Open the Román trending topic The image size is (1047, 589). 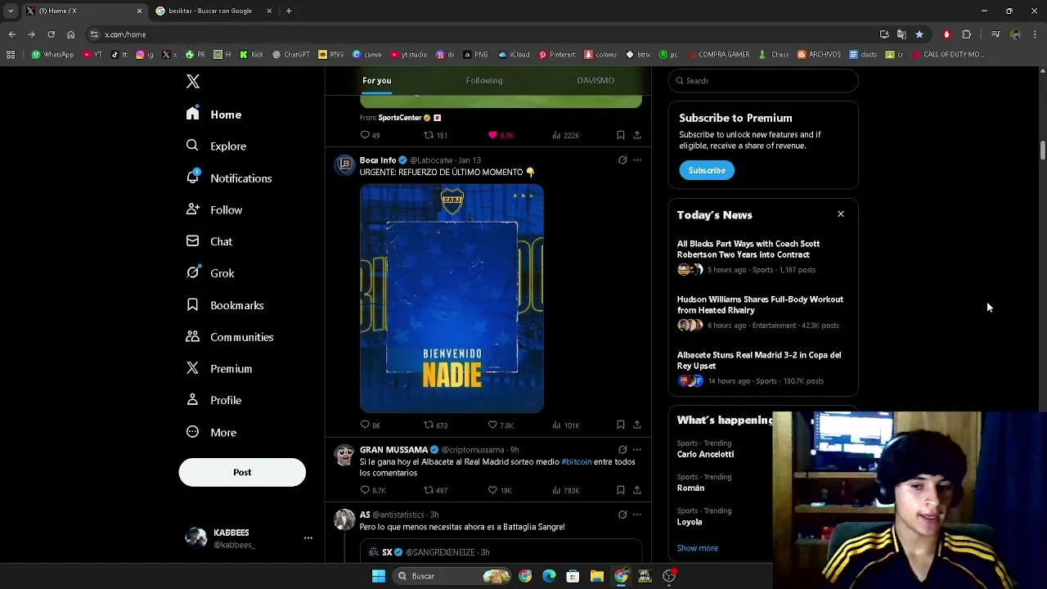[690, 488]
